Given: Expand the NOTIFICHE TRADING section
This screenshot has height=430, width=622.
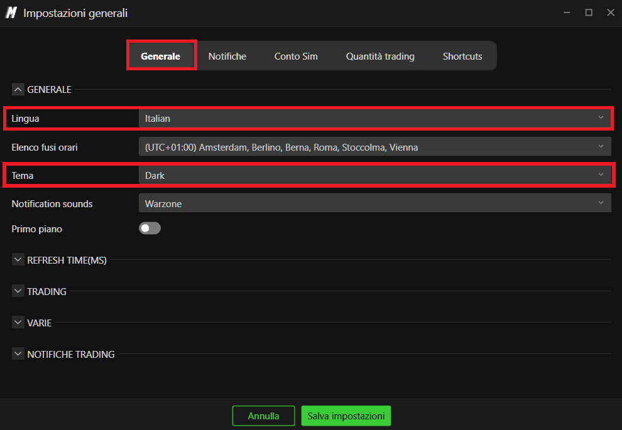Looking at the screenshot, I should coord(18,354).
